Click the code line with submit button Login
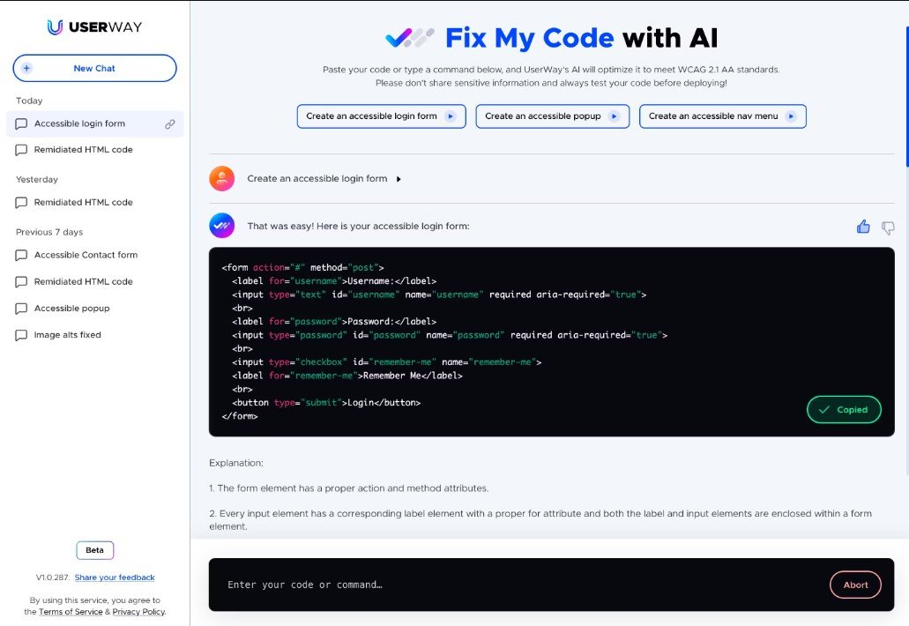The height and width of the screenshot is (626, 909). (x=326, y=403)
